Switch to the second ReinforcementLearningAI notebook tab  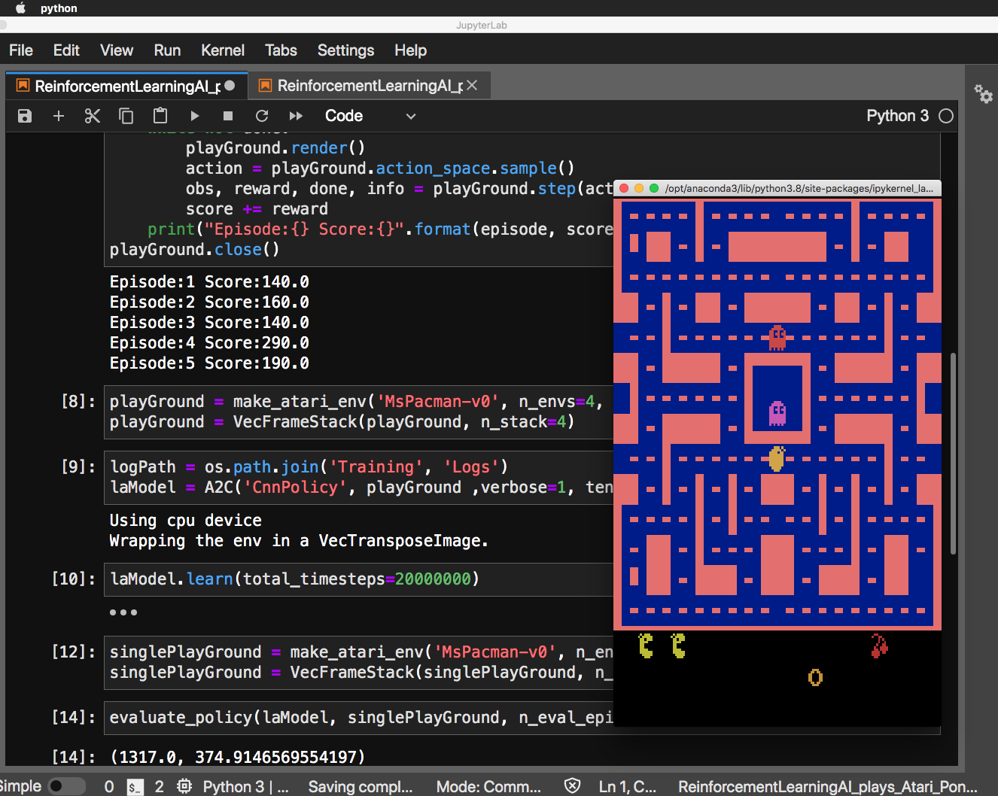coord(361,85)
